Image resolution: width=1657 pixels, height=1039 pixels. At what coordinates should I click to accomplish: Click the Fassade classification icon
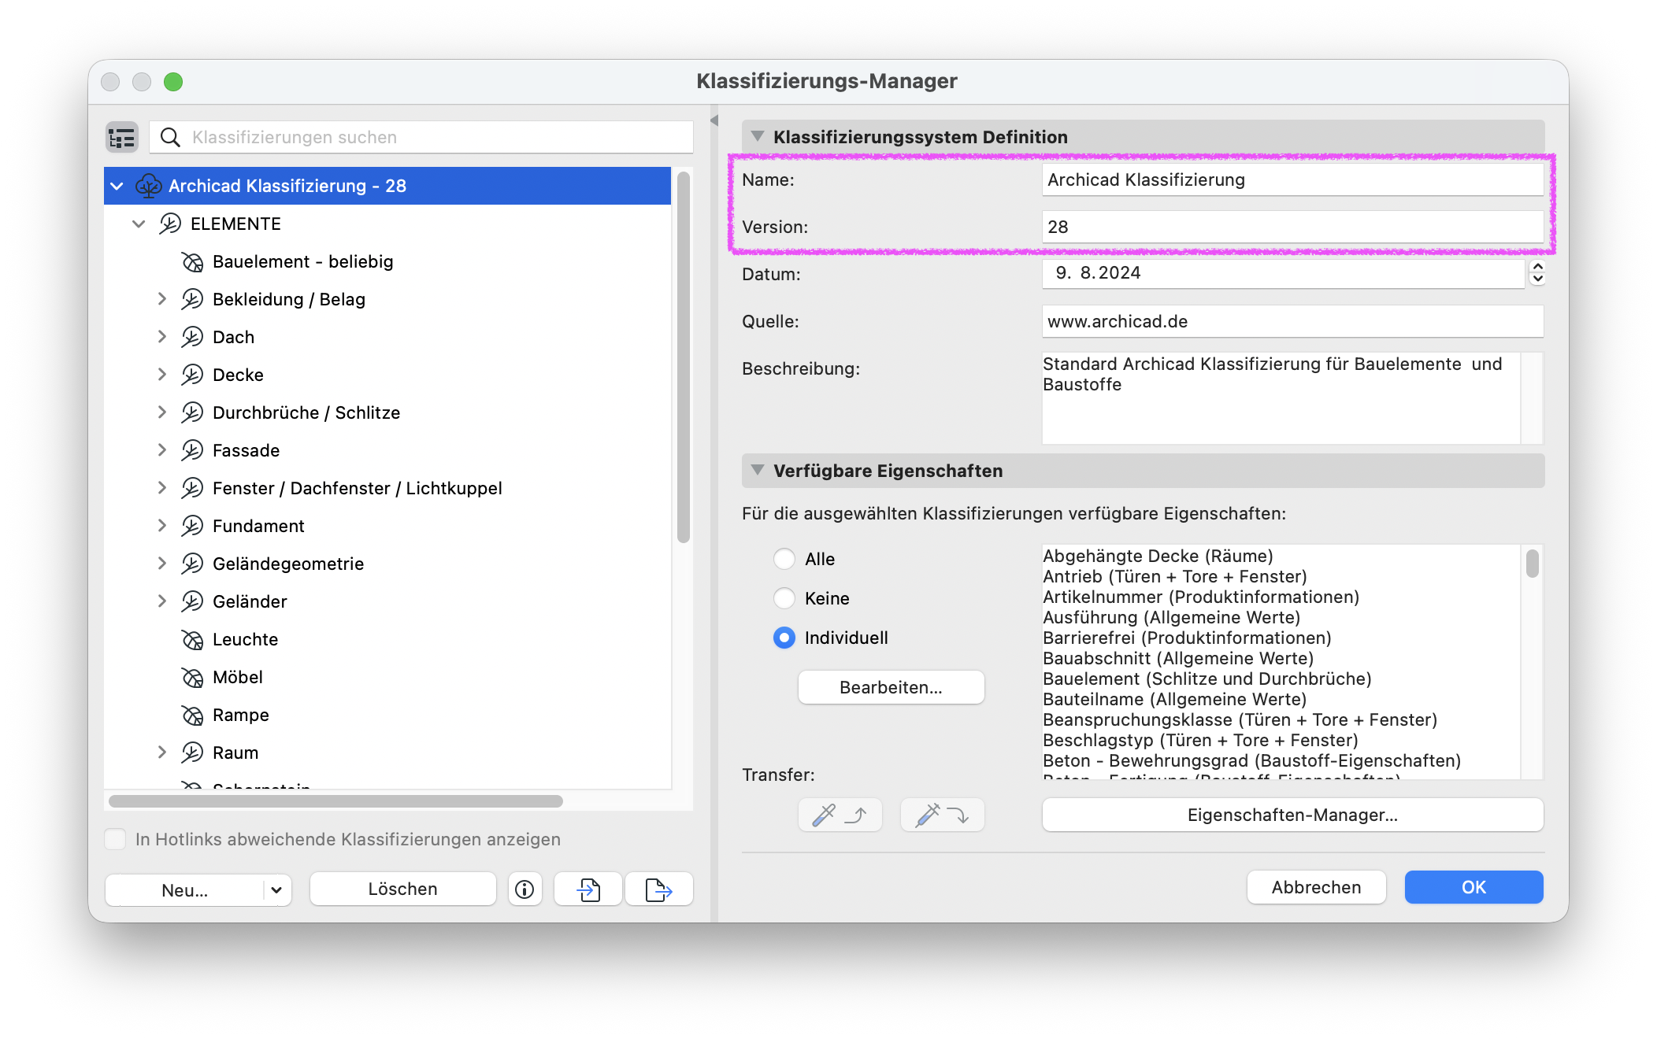(192, 450)
